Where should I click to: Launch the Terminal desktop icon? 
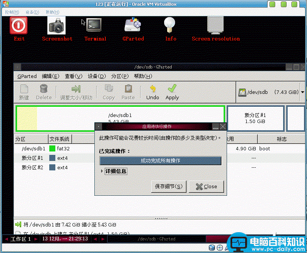95,26
